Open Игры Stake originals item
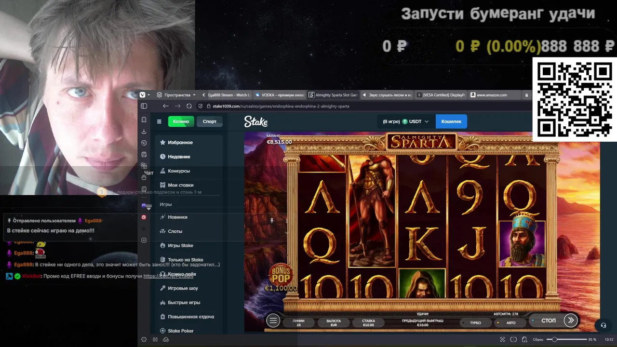Screen dimensions: 617x347 point(189,246)
